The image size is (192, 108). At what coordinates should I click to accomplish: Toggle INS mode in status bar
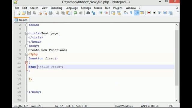[x=171, y=106]
